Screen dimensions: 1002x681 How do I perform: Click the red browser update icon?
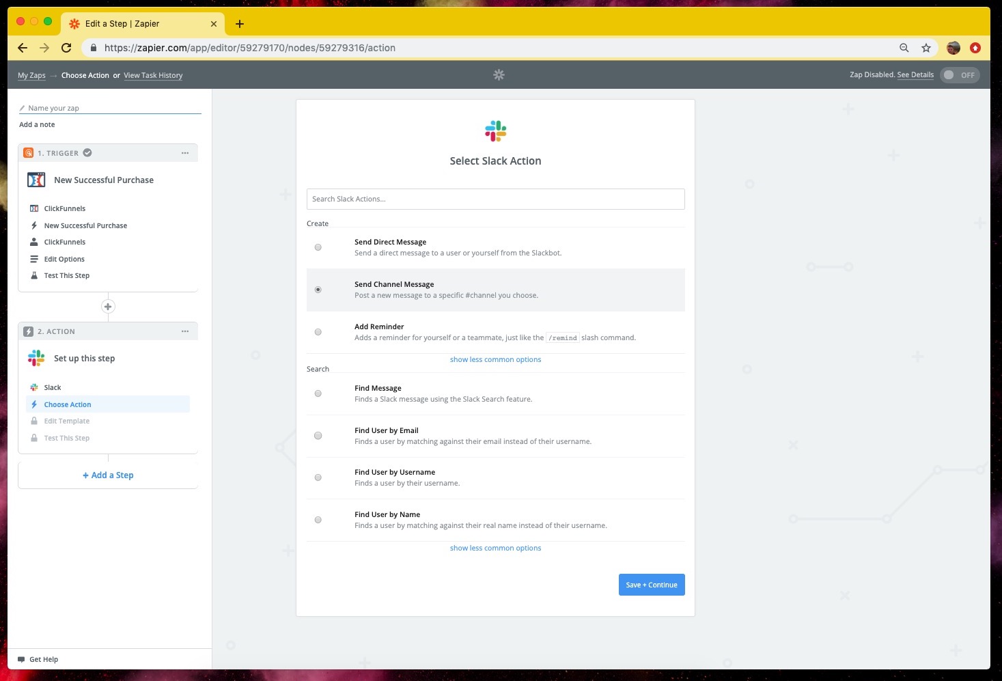pyautogui.click(x=975, y=48)
